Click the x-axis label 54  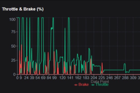pyautogui.click(x=38, y=78)
